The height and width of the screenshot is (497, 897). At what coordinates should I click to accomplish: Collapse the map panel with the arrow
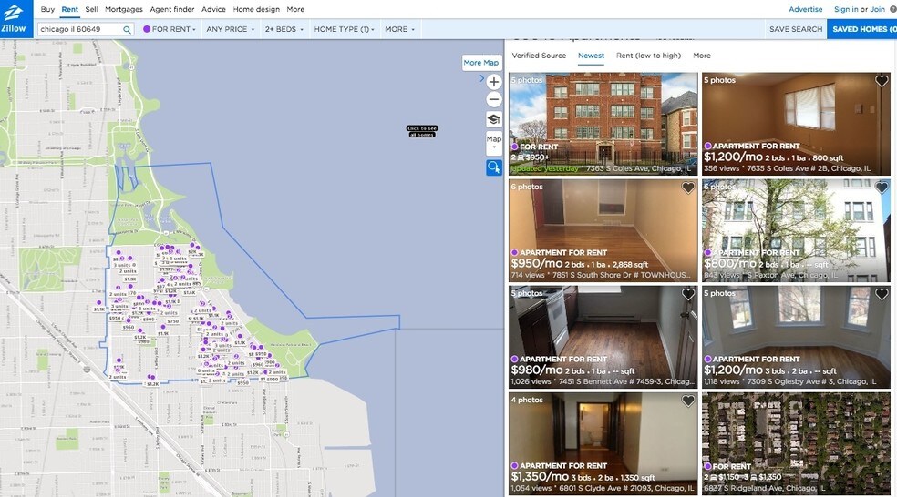[x=481, y=79]
